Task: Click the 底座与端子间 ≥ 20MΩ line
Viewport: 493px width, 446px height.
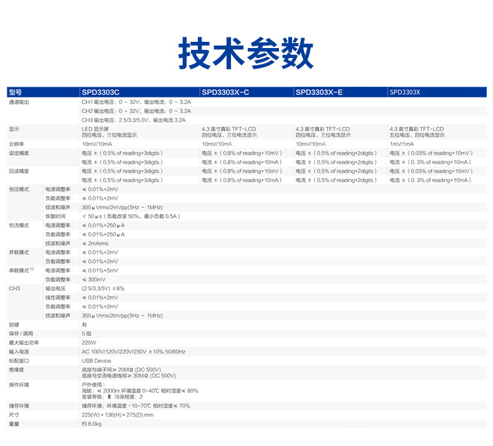Action: pyautogui.click(x=121, y=370)
